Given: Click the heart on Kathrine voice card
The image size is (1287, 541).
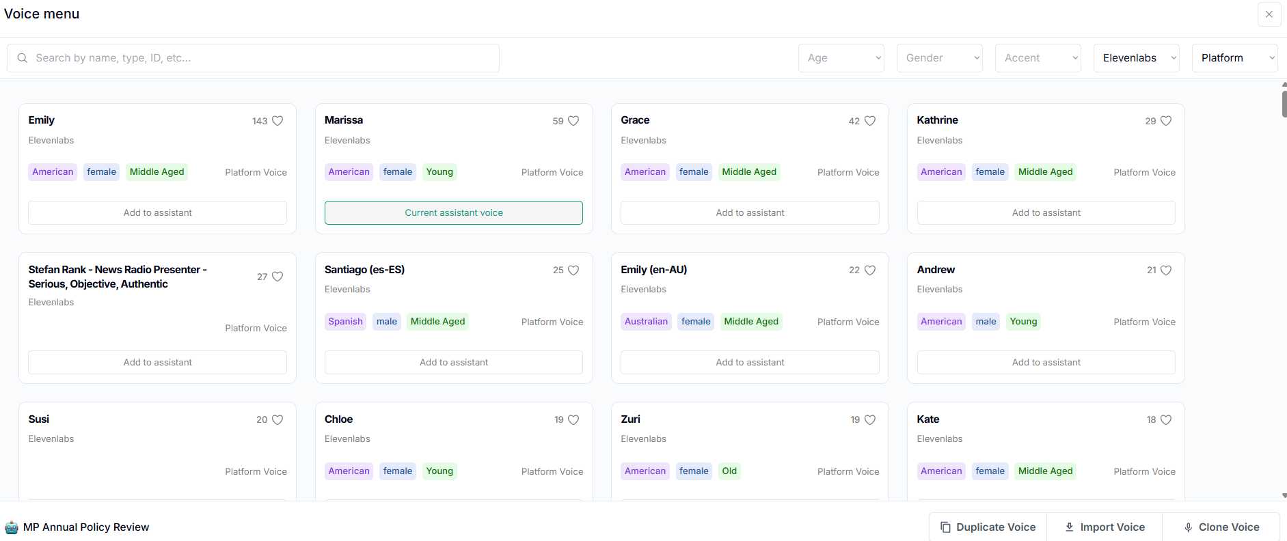Looking at the screenshot, I should coord(1166,121).
